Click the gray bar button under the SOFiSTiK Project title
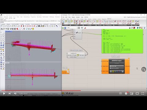Image resolution: width=147 pixels, height=110 pixels. [x=117, y=63]
